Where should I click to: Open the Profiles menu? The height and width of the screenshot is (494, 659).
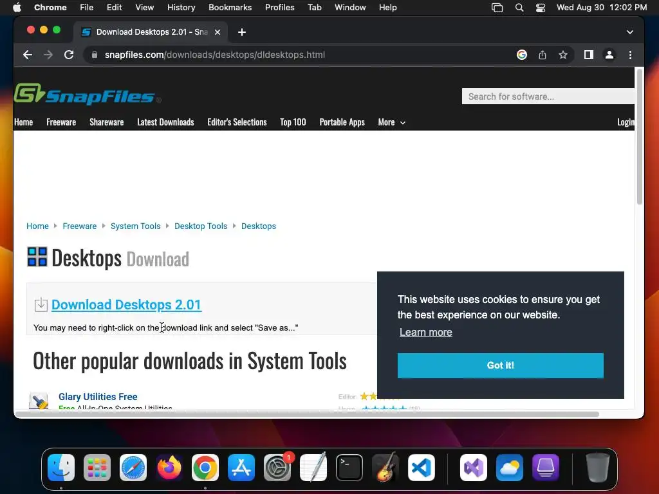(x=279, y=8)
